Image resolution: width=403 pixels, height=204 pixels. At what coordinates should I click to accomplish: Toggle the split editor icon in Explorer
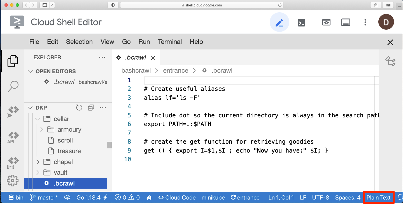click(91, 107)
